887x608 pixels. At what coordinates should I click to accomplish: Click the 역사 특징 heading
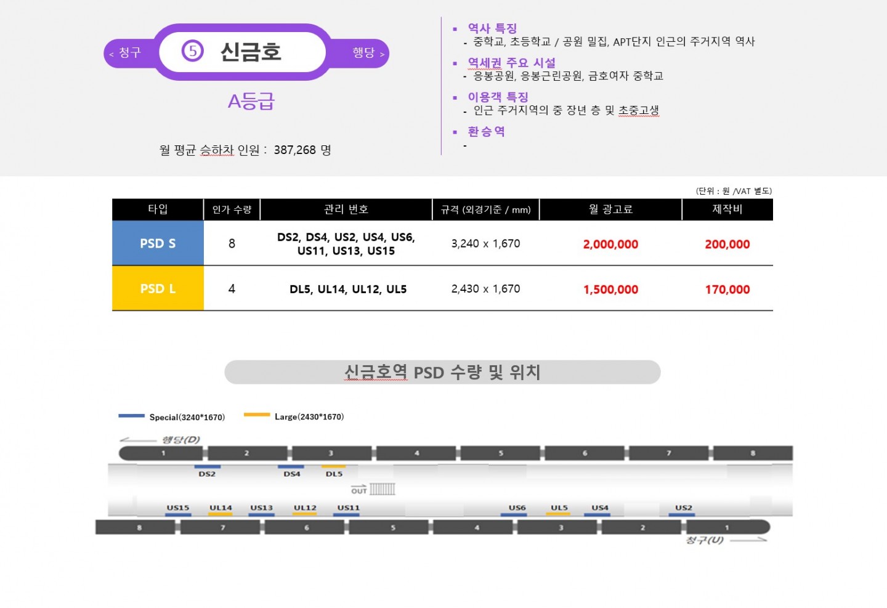tap(492, 28)
